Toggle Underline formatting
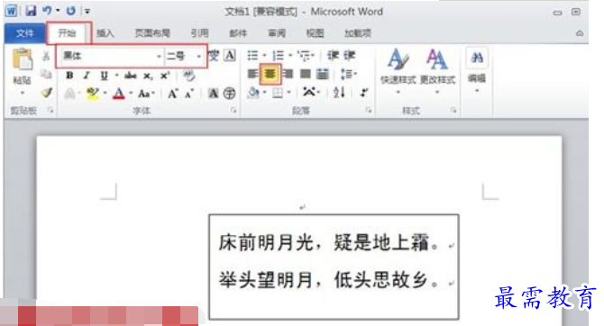604x326 pixels. coord(104,76)
